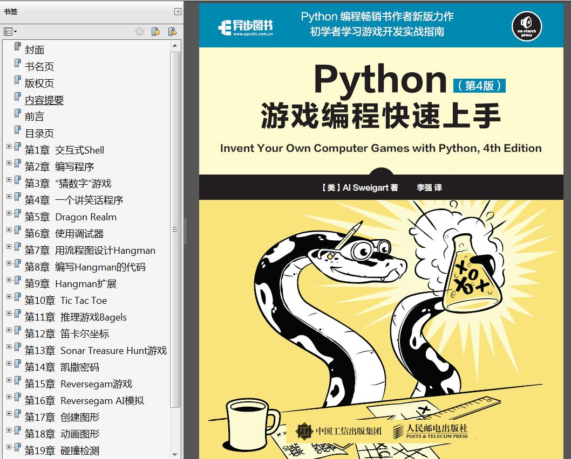Click the bookmark icon beside 第18章 动画图形
Viewport: 571px width, 459px height.
(x=17, y=431)
